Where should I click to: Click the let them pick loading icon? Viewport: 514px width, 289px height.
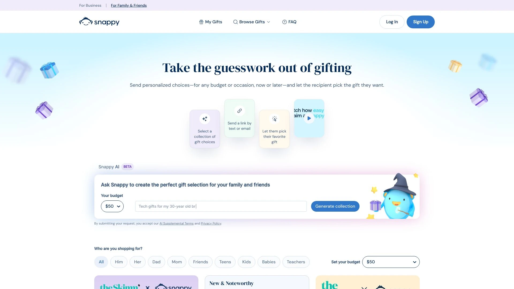(274, 119)
